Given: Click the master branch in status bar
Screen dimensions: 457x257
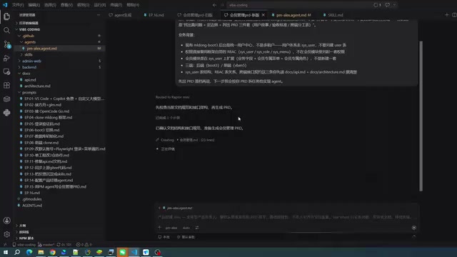Looking at the screenshot, I should click(x=46, y=244).
